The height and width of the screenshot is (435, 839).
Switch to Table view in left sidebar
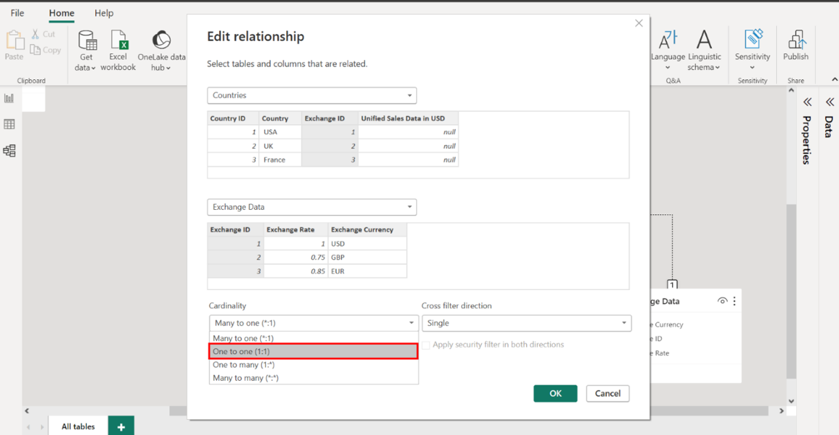click(x=9, y=124)
